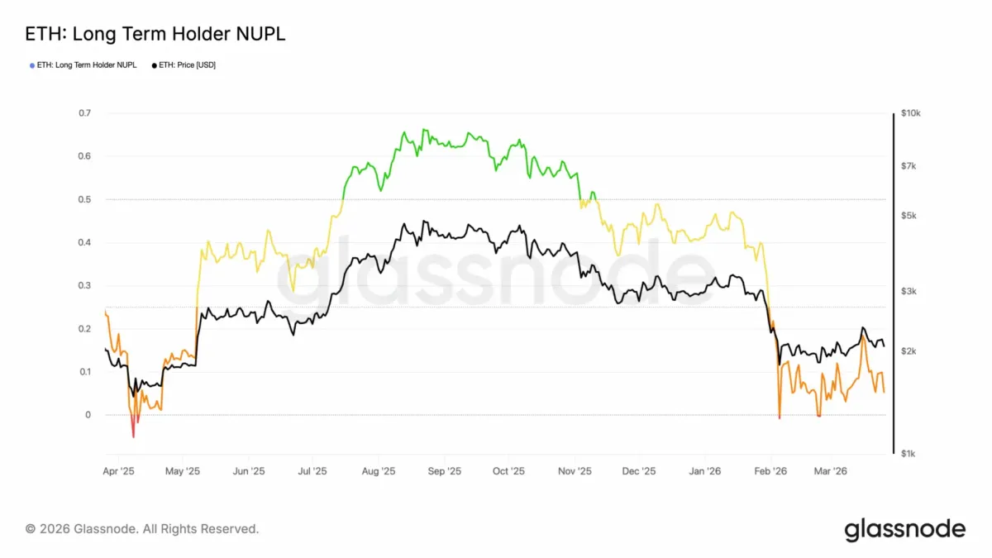Click the 0 left axis label
Screen dimensions: 992x558
(88, 415)
